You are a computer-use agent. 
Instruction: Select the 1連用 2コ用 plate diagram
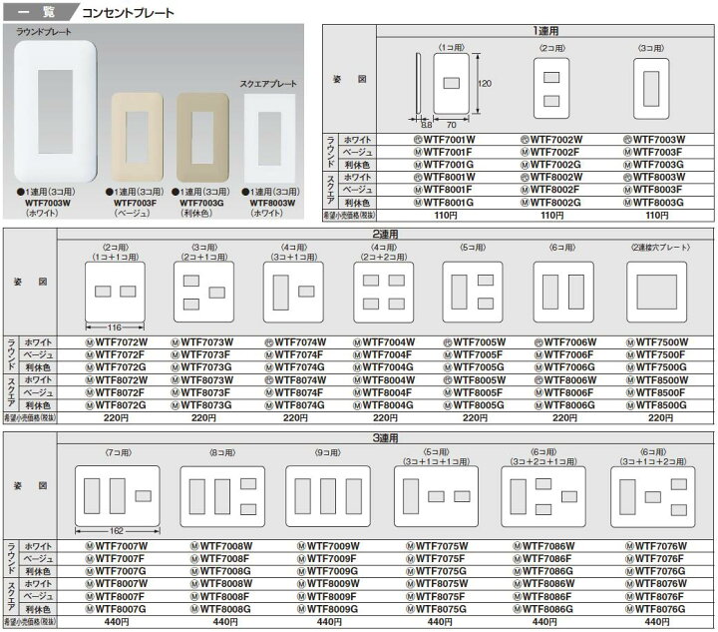pos(551,89)
